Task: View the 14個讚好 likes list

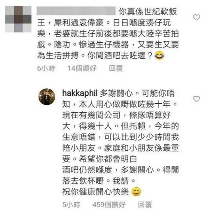Action: coord(82,68)
